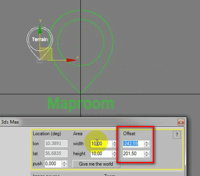Open help with the question mark button
The height and width of the screenshot is (176, 200).
click(x=177, y=135)
